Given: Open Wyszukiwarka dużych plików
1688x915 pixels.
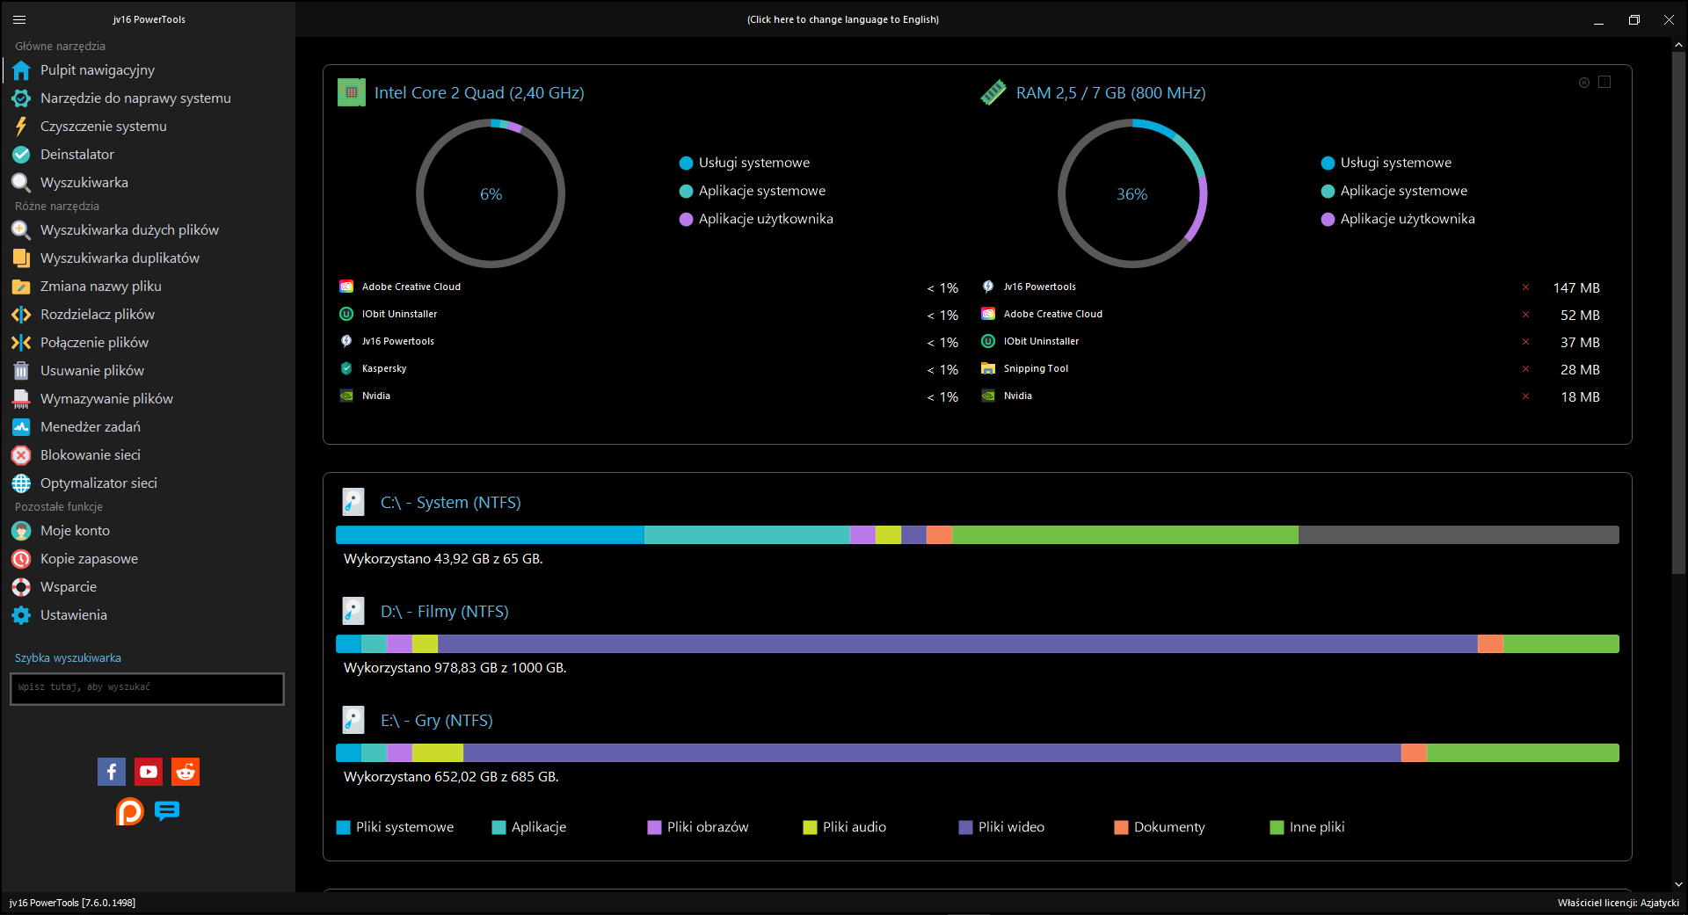Looking at the screenshot, I should coord(129,230).
